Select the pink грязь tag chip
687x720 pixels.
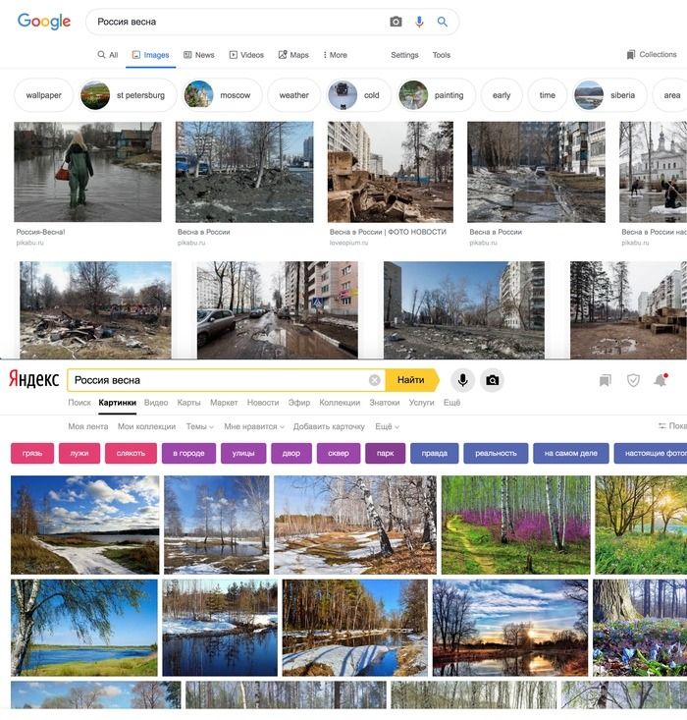coord(32,453)
